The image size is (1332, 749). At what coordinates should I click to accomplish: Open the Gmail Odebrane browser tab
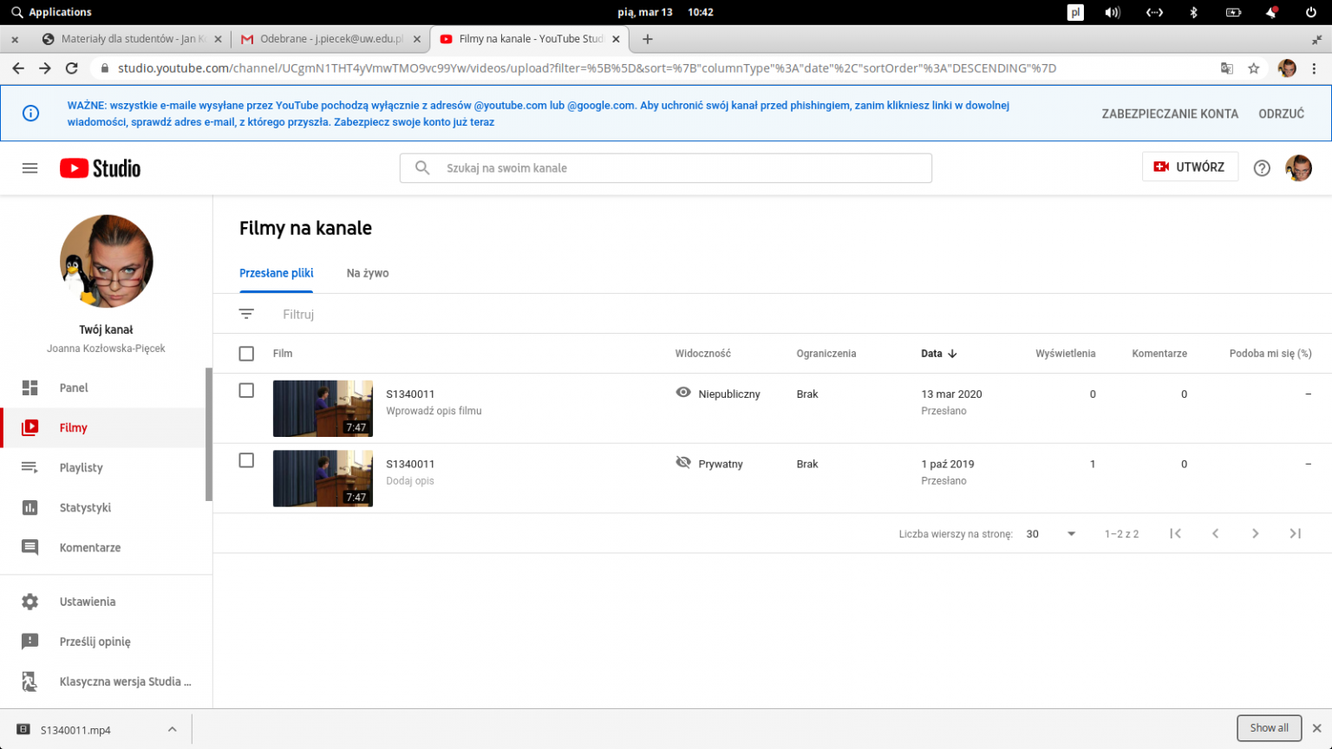(x=330, y=39)
